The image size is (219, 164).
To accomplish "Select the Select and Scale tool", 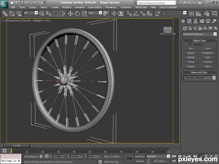I will [84, 13].
